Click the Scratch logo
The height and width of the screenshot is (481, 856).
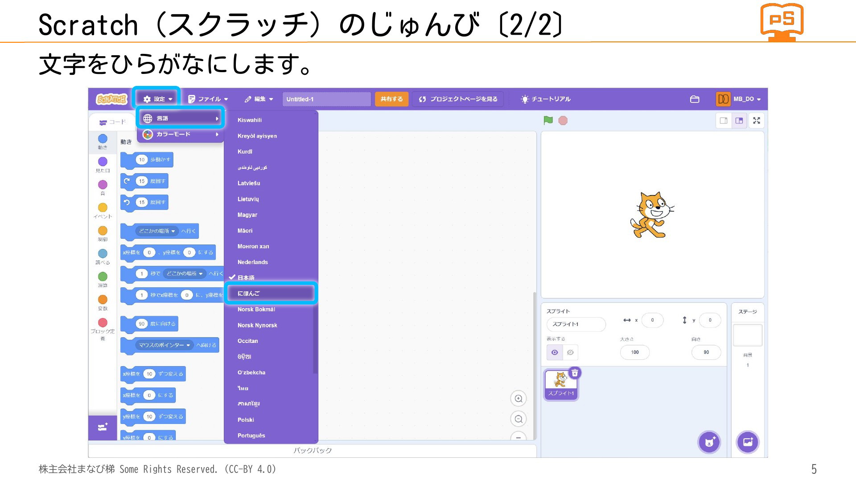coord(111,99)
